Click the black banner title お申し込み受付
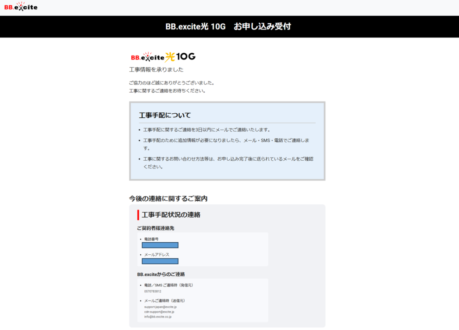The image size is (459, 330). (228, 26)
